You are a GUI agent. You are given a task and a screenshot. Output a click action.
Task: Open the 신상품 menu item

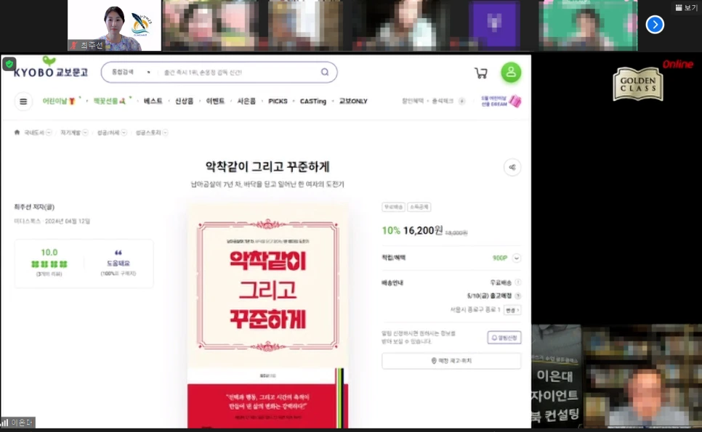184,102
